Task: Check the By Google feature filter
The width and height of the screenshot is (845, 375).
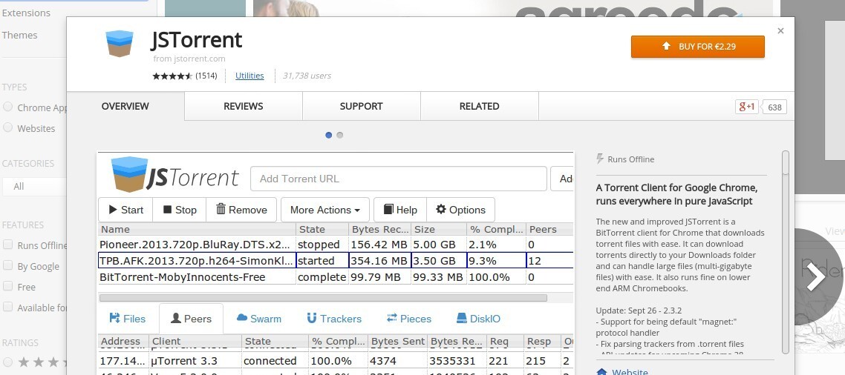Action: [7, 266]
